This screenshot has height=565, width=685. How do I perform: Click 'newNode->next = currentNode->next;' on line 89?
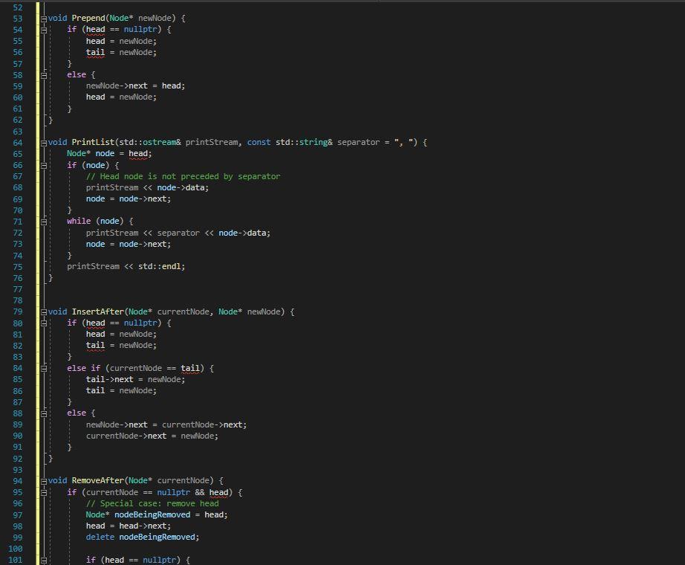166,424
